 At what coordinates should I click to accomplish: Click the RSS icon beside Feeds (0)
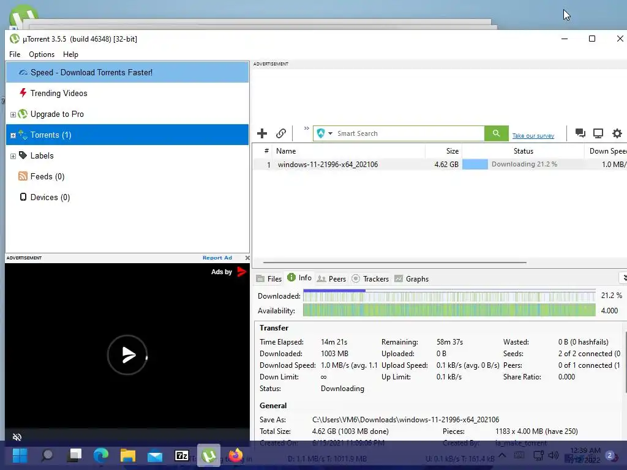[x=23, y=176]
